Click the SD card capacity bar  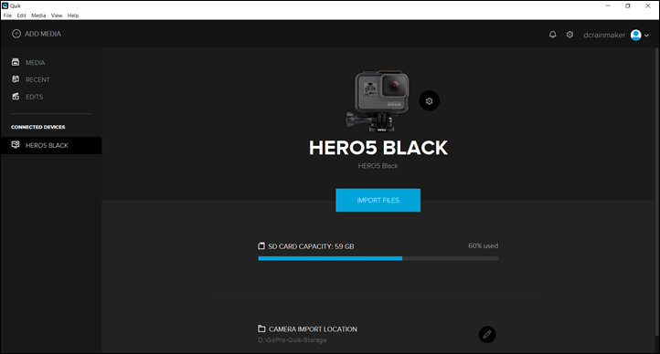(378, 259)
